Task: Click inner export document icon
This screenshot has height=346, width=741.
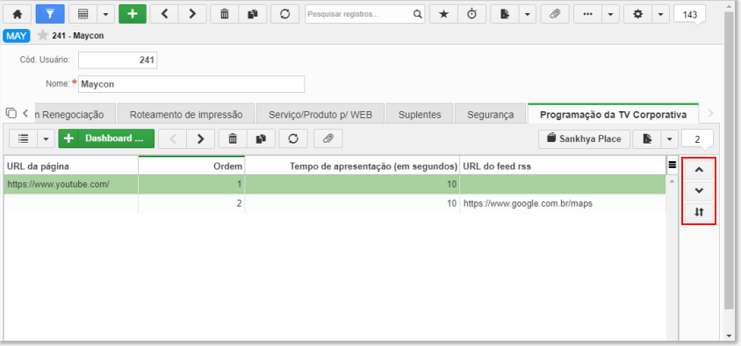Action: click(x=647, y=139)
